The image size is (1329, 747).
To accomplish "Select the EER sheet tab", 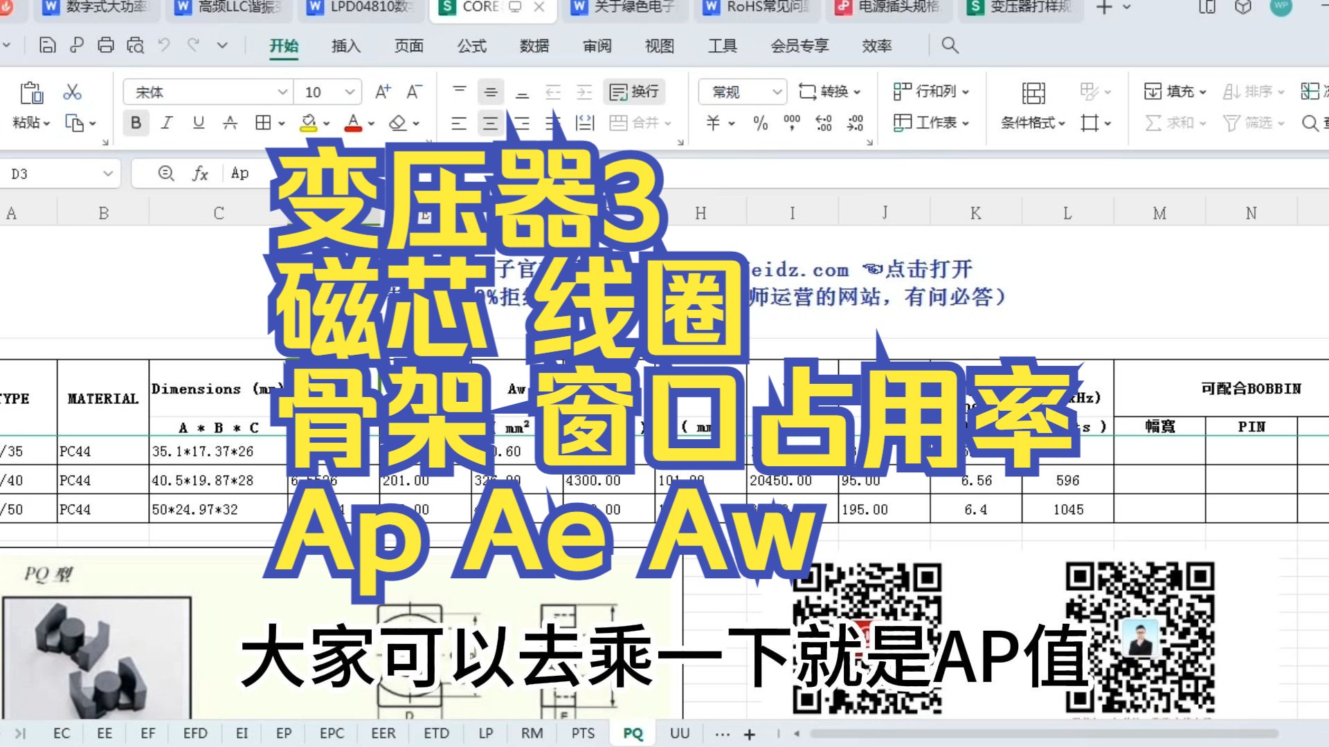I will 383,732.
